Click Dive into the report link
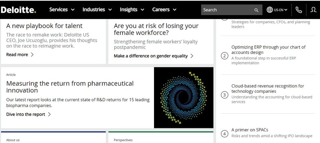The image size is (320, 143). 28,115
